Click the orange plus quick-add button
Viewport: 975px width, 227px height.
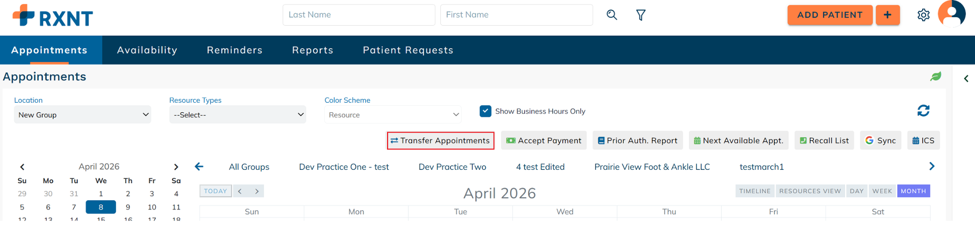887,15
